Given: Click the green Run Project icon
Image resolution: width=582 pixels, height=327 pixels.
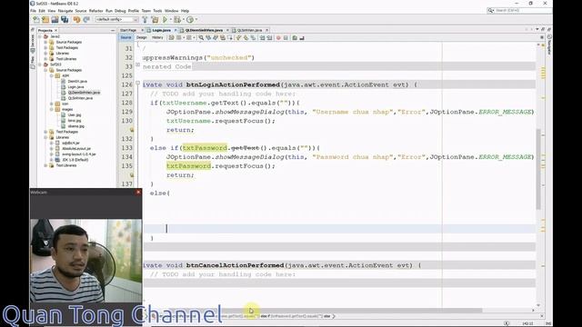Looking at the screenshot, I should pyautogui.click(x=165, y=20).
